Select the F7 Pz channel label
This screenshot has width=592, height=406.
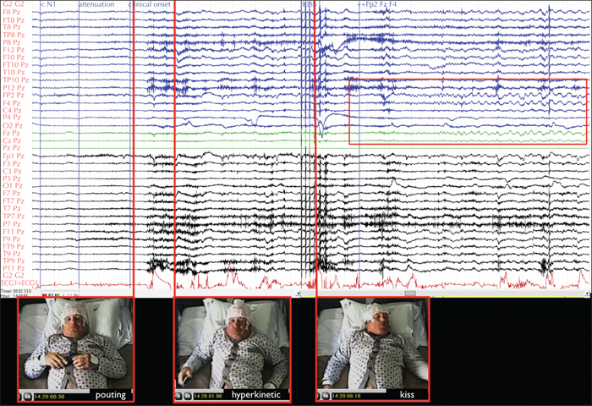pyautogui.click(x=12, y=194)
